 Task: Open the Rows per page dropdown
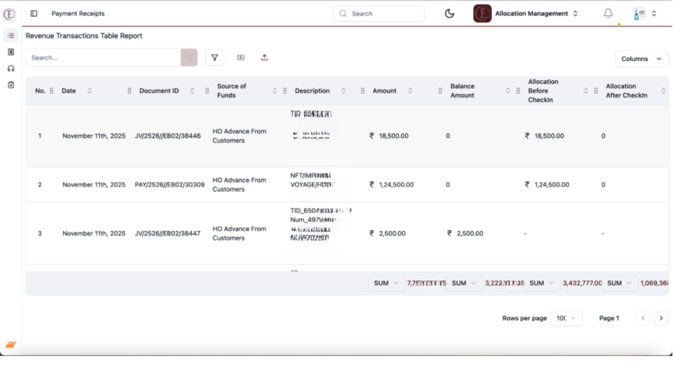566,318
